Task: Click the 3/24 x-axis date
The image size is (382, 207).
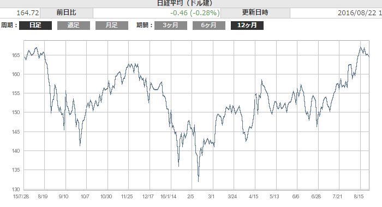Action: point(232,197)
